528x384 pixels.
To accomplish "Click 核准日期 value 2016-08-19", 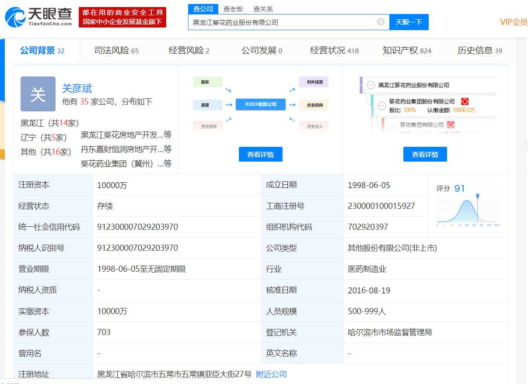I will [369, 291].
